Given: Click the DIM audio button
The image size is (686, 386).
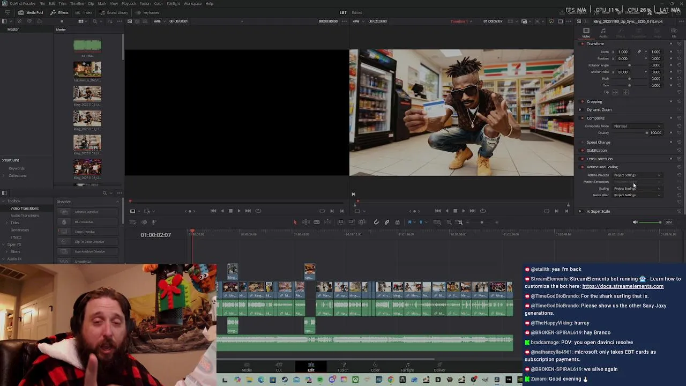Looking at the screenshot, I should 668,222.
